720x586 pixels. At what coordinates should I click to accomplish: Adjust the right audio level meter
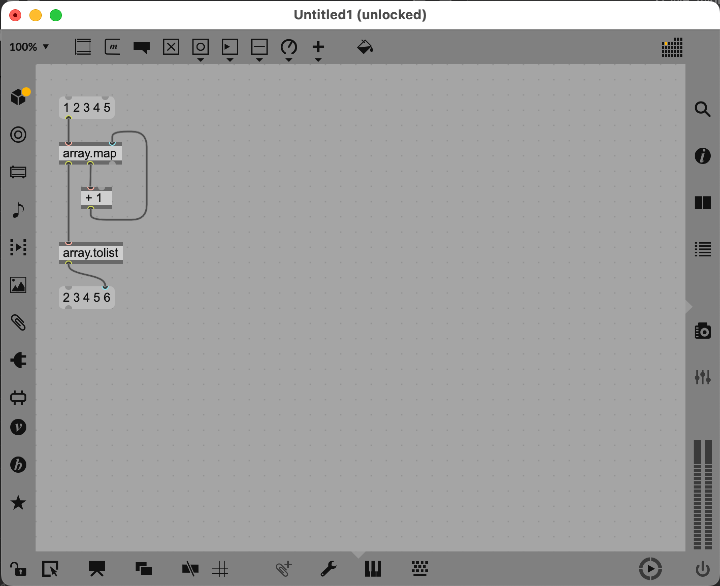[x=708, y=494]
